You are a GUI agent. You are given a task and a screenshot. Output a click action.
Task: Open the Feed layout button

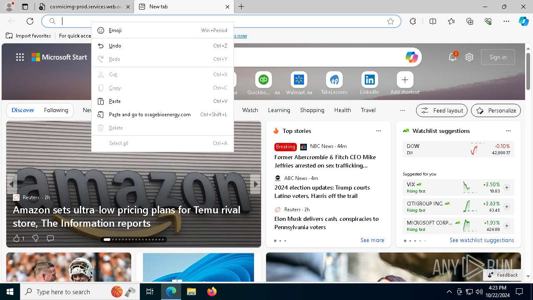(x=442, y=110)
